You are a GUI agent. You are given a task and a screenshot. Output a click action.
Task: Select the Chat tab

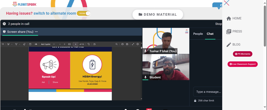click(x=210, y=34)
